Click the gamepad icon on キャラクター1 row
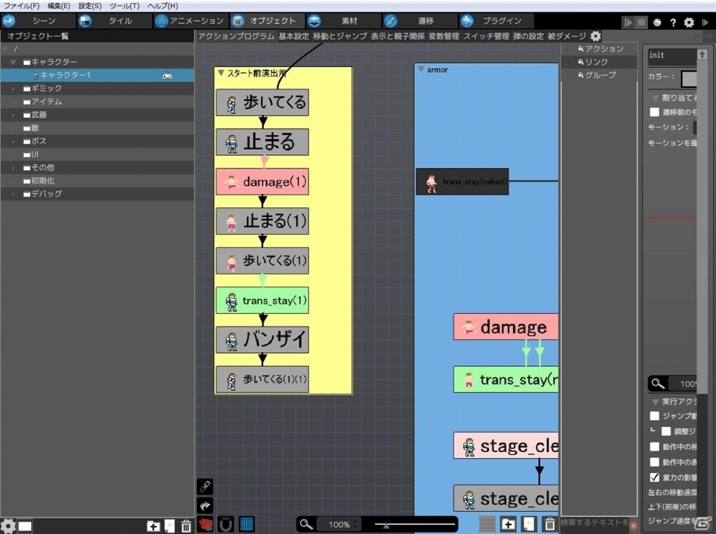 (168, 76)
